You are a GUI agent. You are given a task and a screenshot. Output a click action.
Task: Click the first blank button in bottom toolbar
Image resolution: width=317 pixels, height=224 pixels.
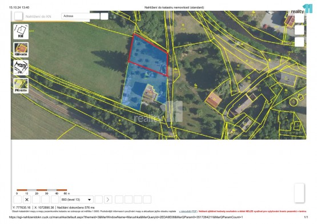click(x=17, y=199)
